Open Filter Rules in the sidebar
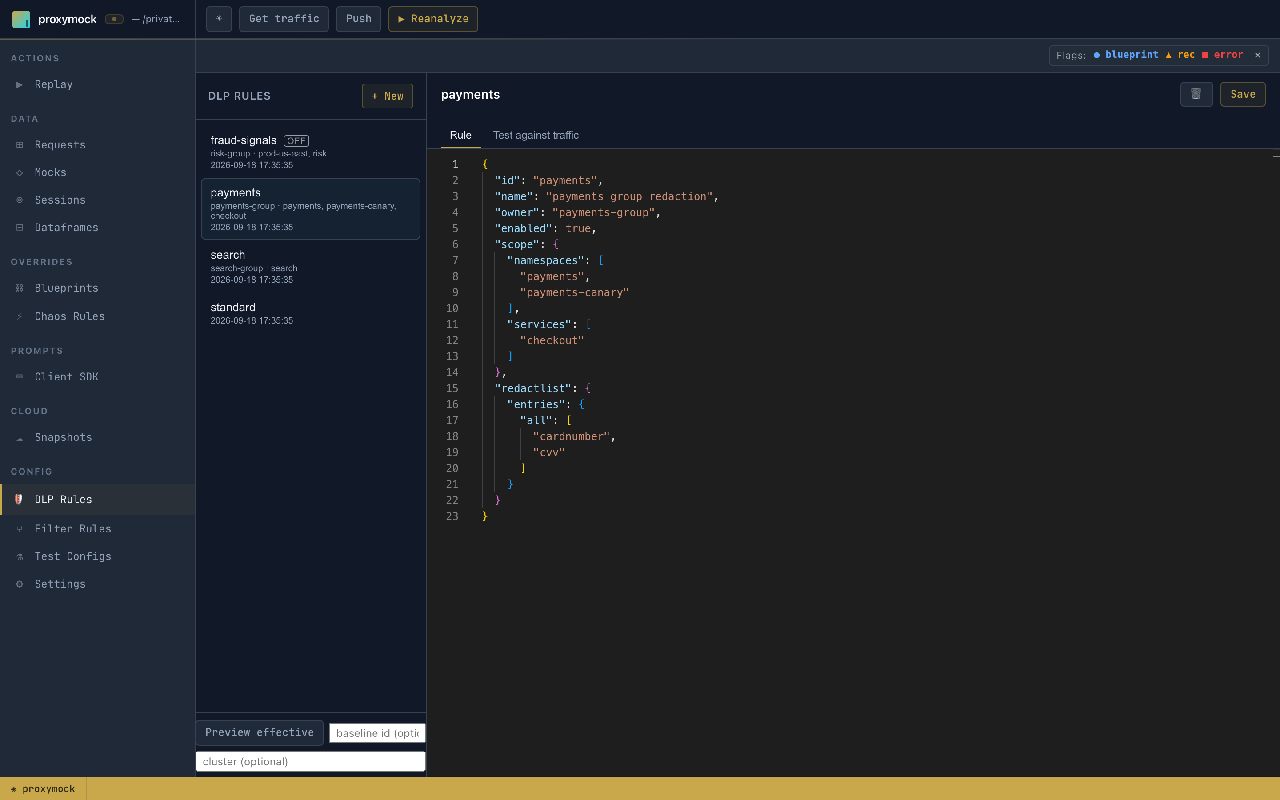This screenshot has width=1280, height=800. 97,528
